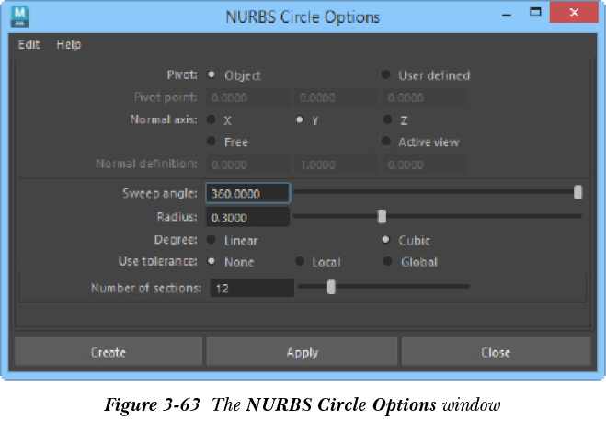The width and height of the screenshot is (606, 421).
Task: Open the Help menu
Action: [68, 44]
